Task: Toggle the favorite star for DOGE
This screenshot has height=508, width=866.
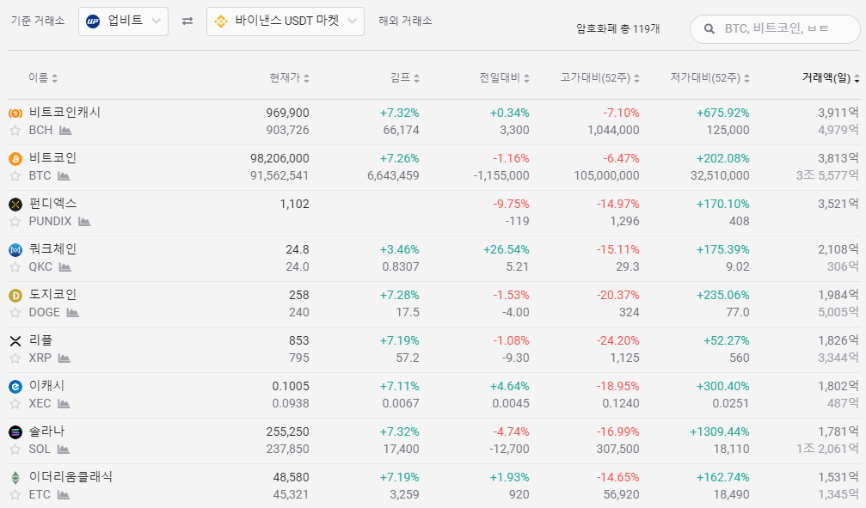Action: [x=15, y=313]
